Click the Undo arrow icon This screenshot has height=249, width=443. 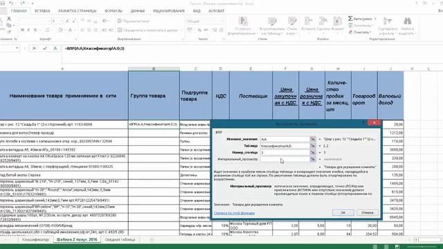pyautogui.click(x=11, y=3)
